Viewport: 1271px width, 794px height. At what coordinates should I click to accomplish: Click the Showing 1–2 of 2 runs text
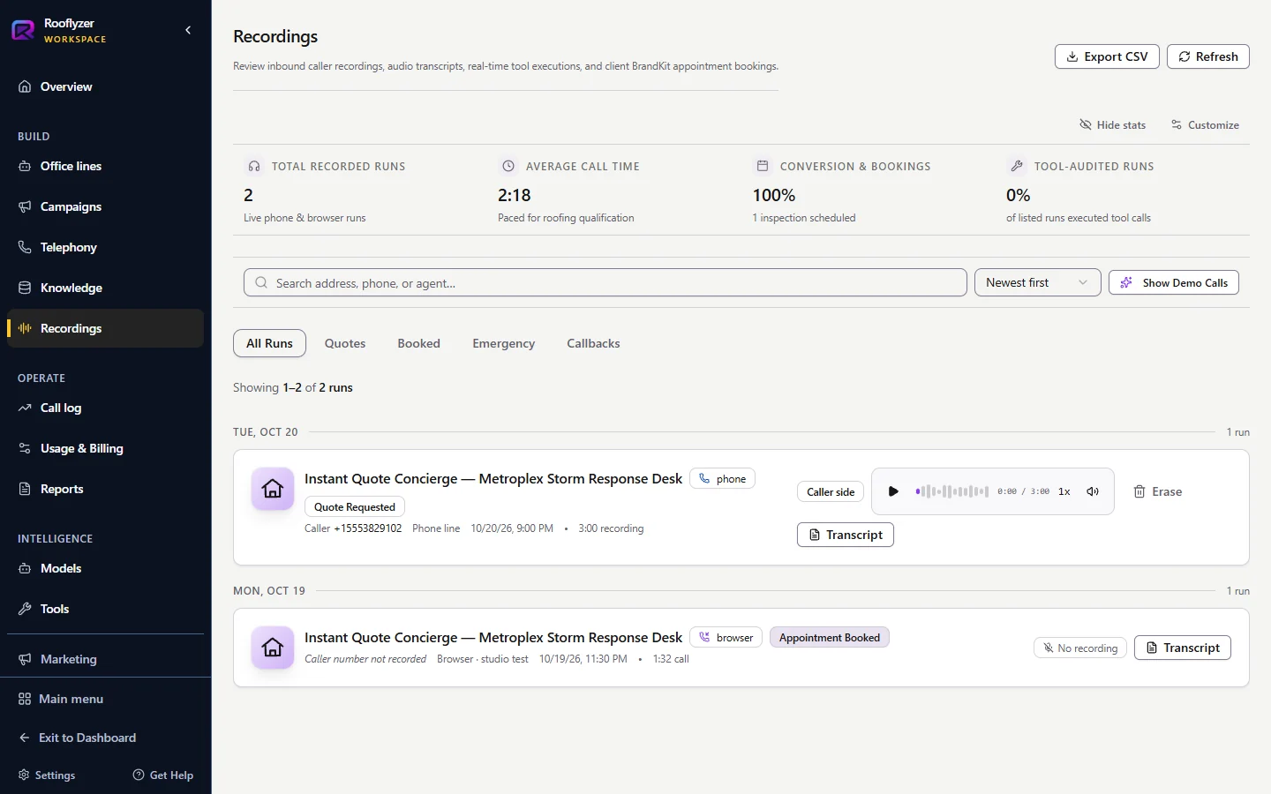[293, 387]
